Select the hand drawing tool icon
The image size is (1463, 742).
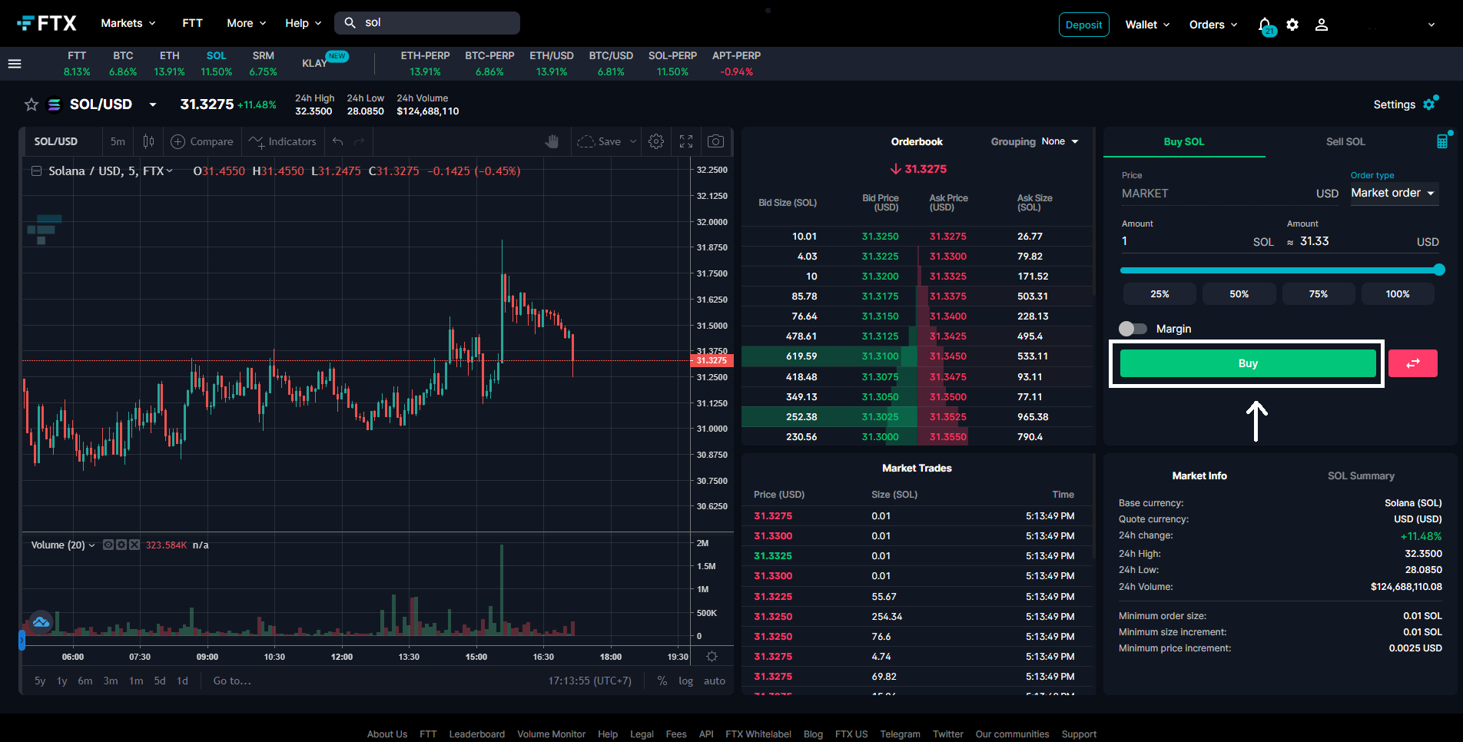(x=552, y=141)
